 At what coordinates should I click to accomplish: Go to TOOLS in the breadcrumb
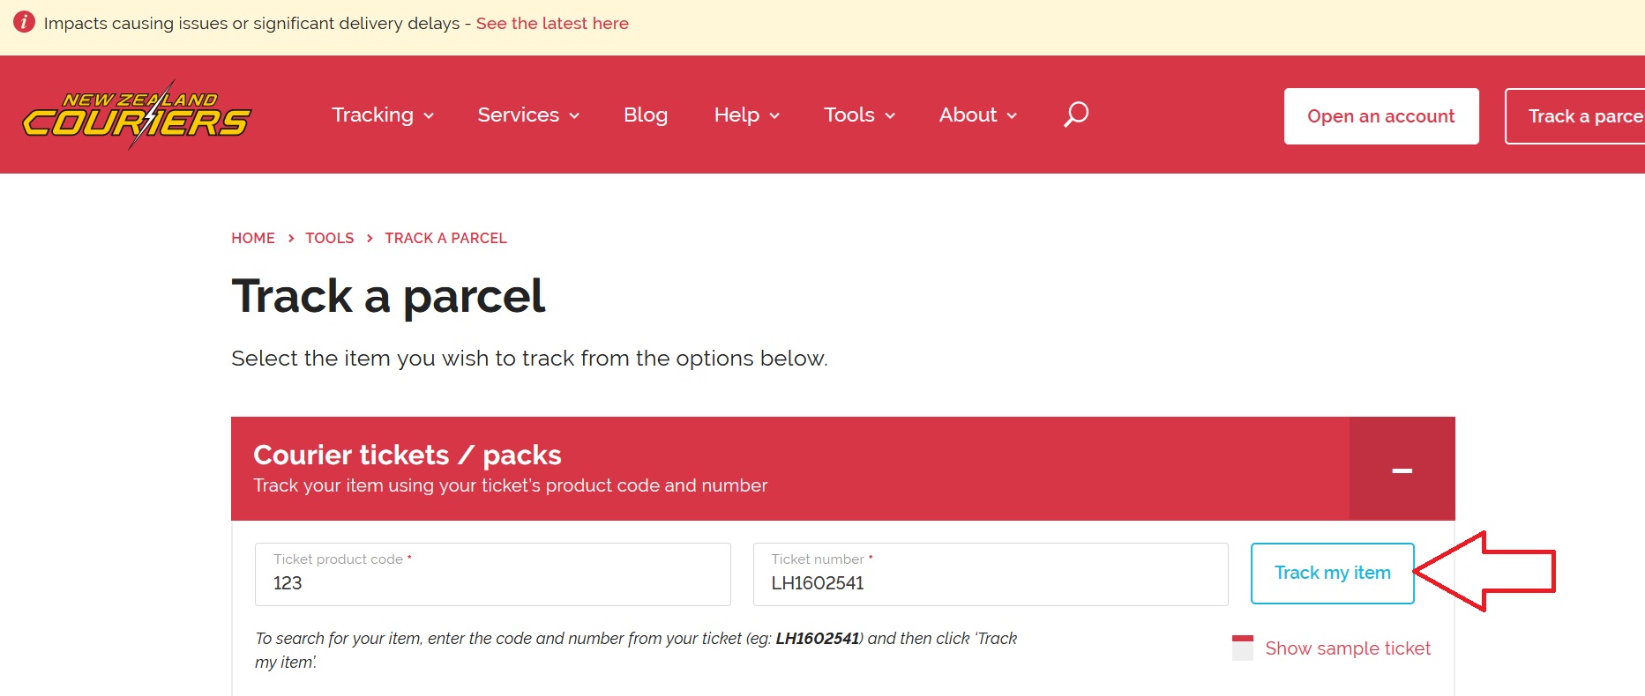[x=329, y=238]
